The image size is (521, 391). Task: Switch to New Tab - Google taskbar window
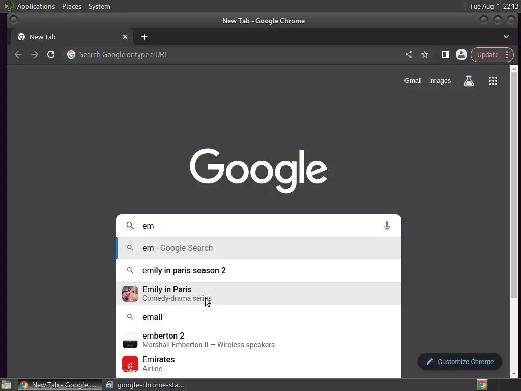pos(60,385)
